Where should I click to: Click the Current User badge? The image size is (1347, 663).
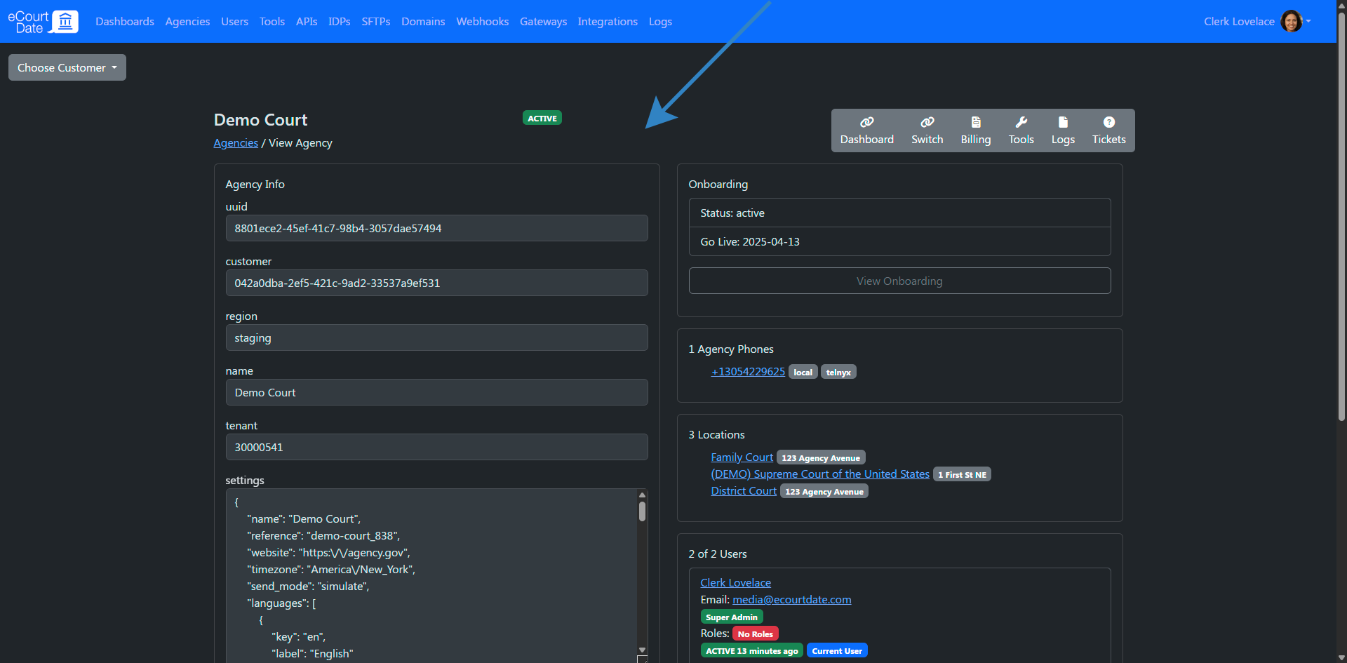pos(837,650)
